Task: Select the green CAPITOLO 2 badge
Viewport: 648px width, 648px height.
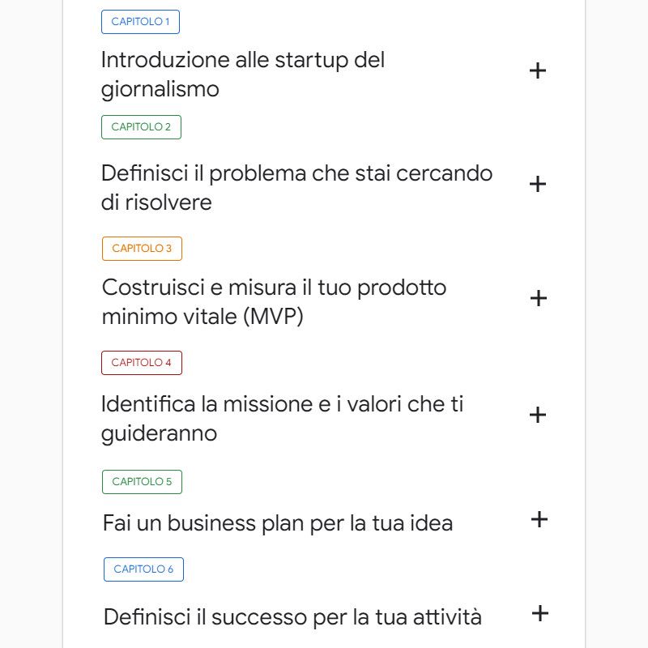Action: point(141,127)
